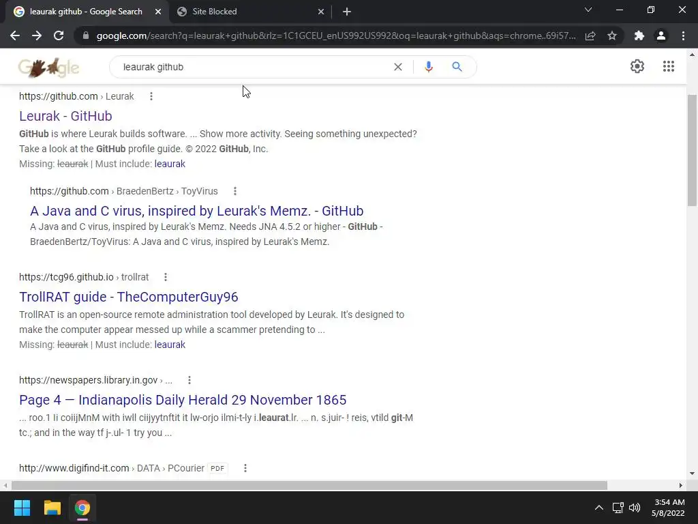Open the Windows Start menu
The height and width of the screenshot is (524, 698).
(x=22, y=508)
